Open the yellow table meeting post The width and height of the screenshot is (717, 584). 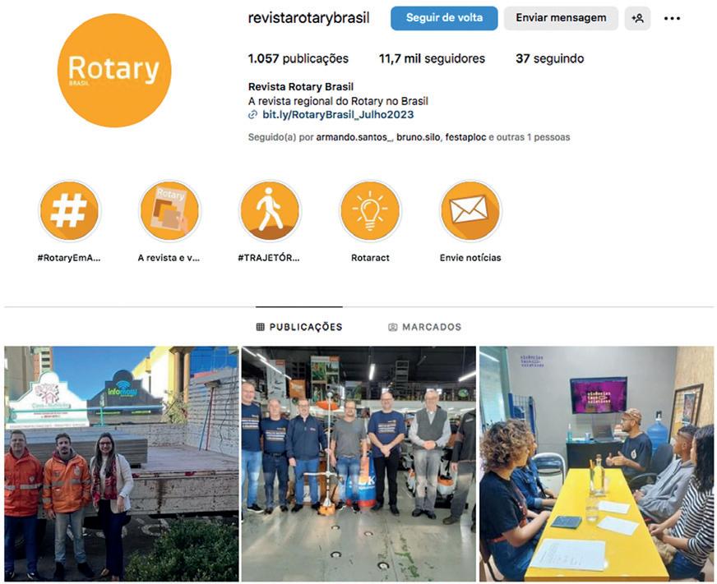[596, 464]
